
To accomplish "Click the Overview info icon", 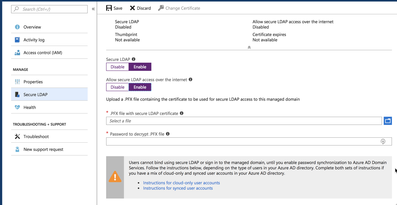I will (x=17, y=27).
